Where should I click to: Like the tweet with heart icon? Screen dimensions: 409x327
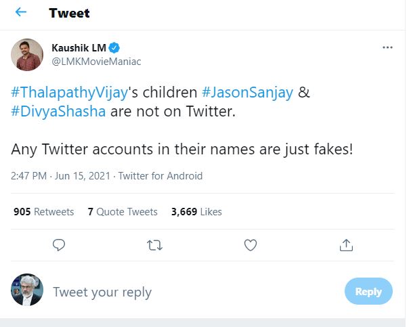(x=250, y=244)
